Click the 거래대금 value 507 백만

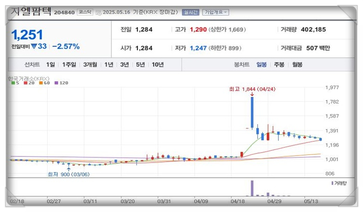point(318,48)
